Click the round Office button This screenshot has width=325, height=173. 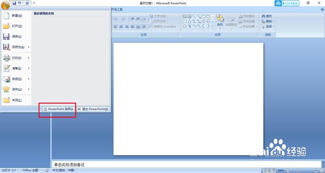pyautogui.click(x=5, y=5)
